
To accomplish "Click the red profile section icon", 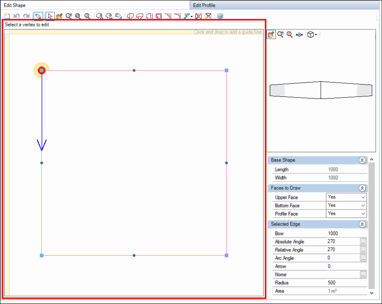I will click(x=208, y=16).
